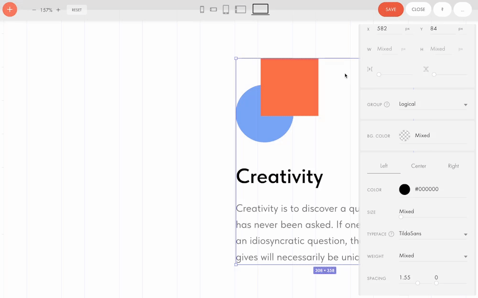The width and height of the screenshot is (478, 298).
Task: Click the H height input field
Action: coord(441,49)
